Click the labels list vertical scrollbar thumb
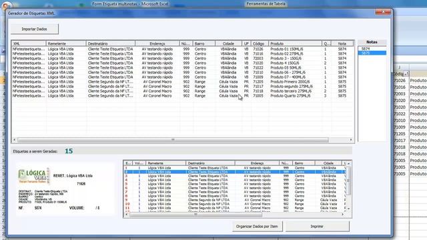The image size is (427, 240). 348,180
